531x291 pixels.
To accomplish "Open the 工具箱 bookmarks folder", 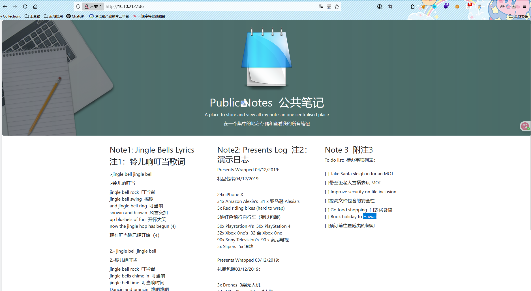I will (x=32, y=16).
